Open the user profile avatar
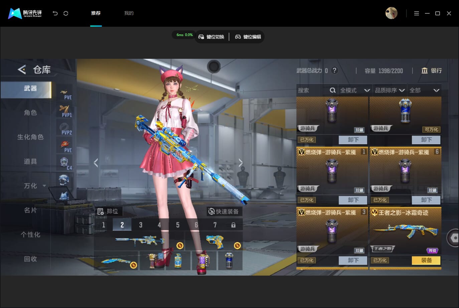 [391, 13]
